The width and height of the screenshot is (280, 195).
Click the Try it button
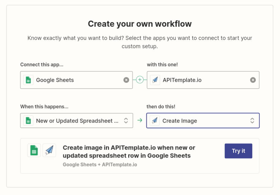coord(238,151)
